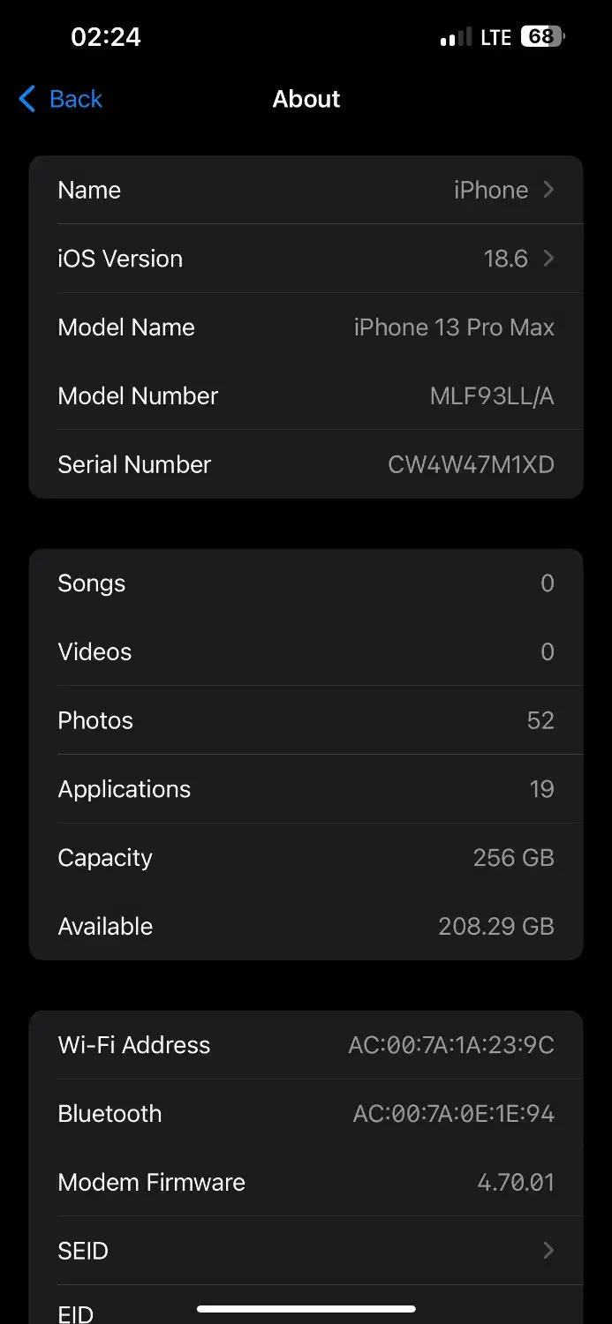The width and height of the screenshot is (612, 1324).
Task: Tap the Available storage row
Action: pyautogui.click(x=306, y=927)
